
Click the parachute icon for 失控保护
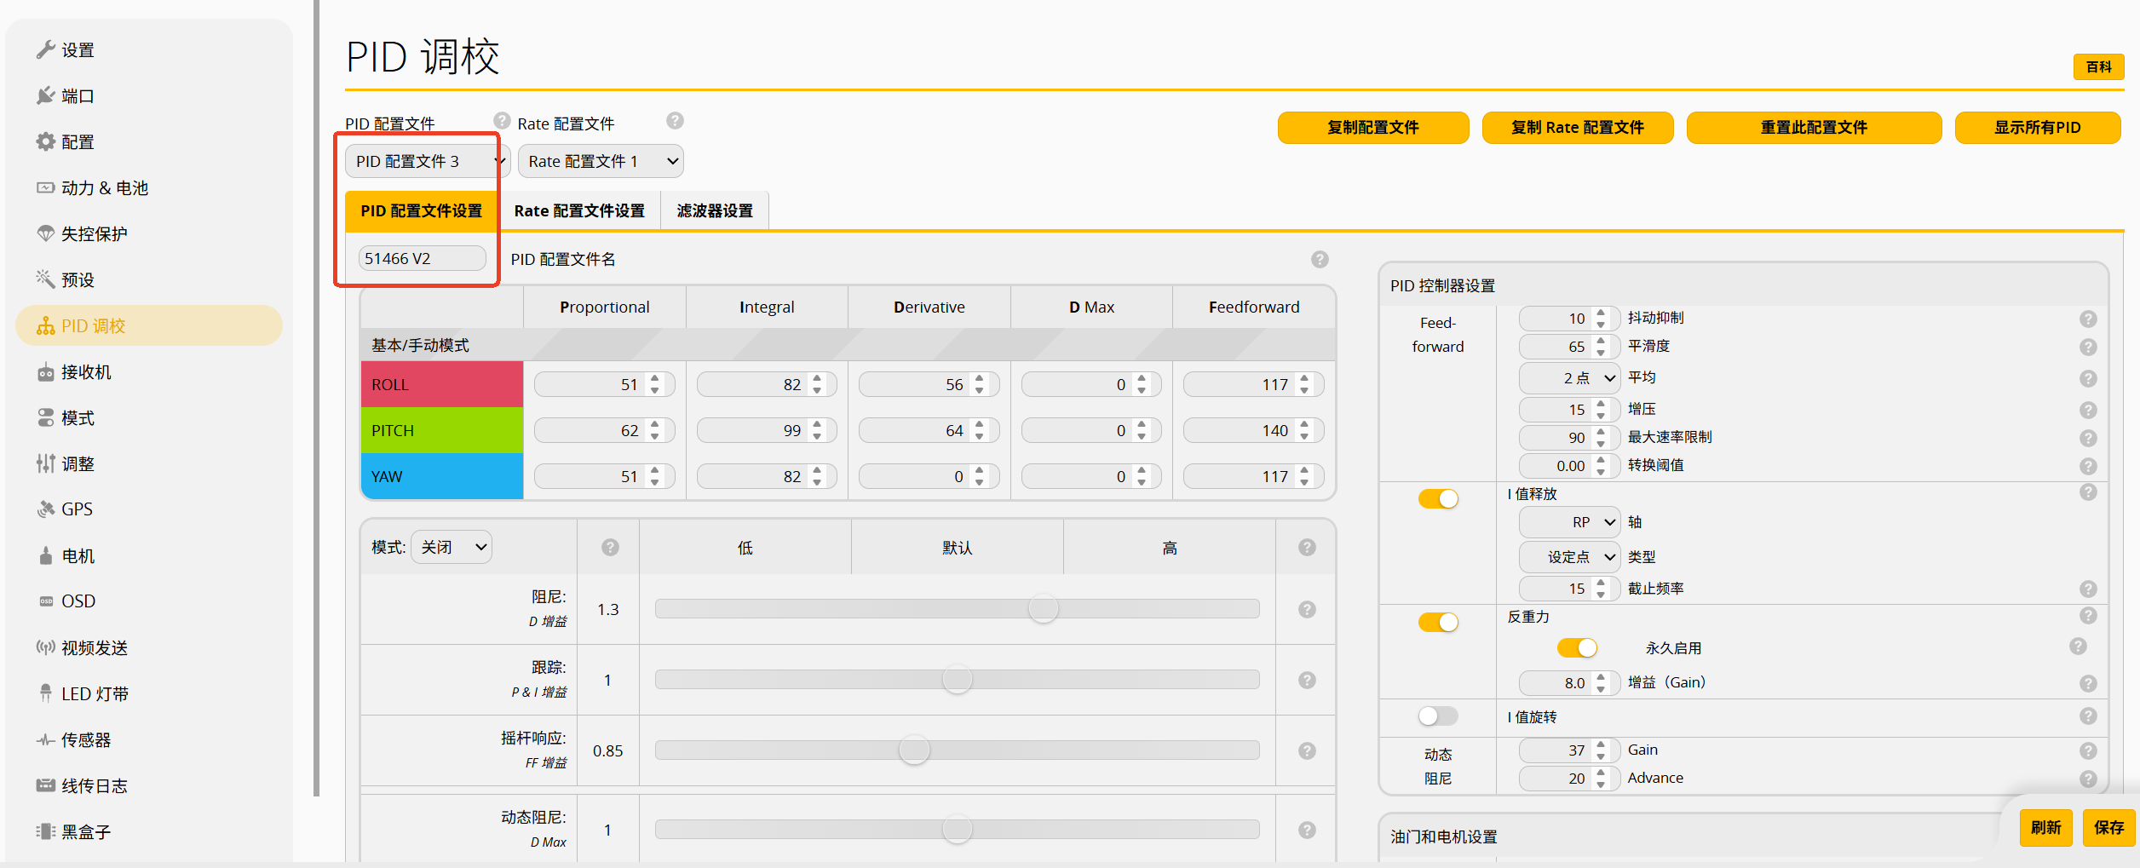(45, 234)
